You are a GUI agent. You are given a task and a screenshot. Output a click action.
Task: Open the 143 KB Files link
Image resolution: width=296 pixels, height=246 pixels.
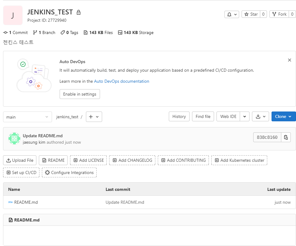98,32
